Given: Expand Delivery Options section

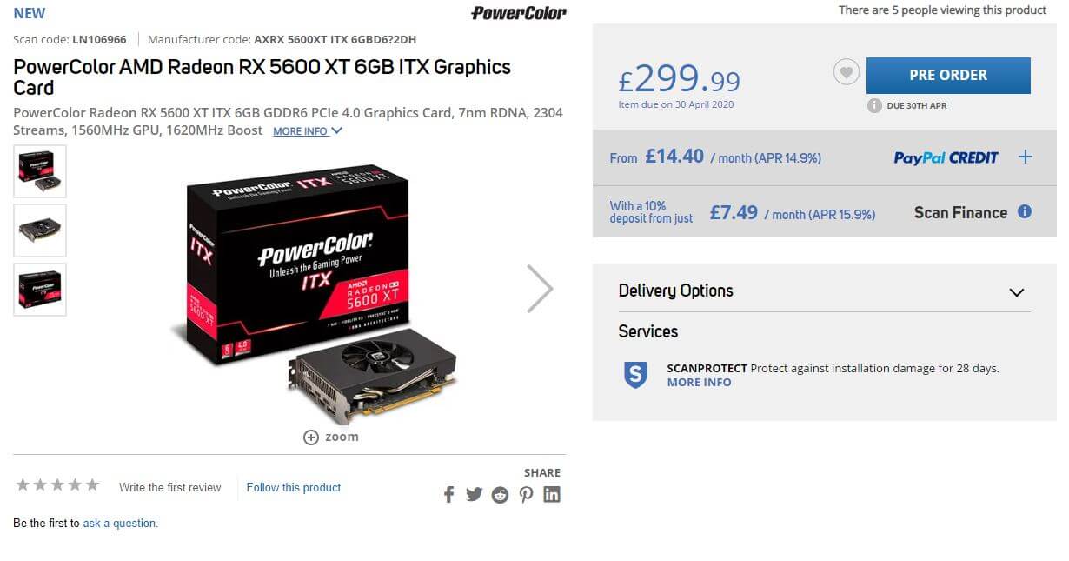Looking at the screenshot, I should coord(824,291).
